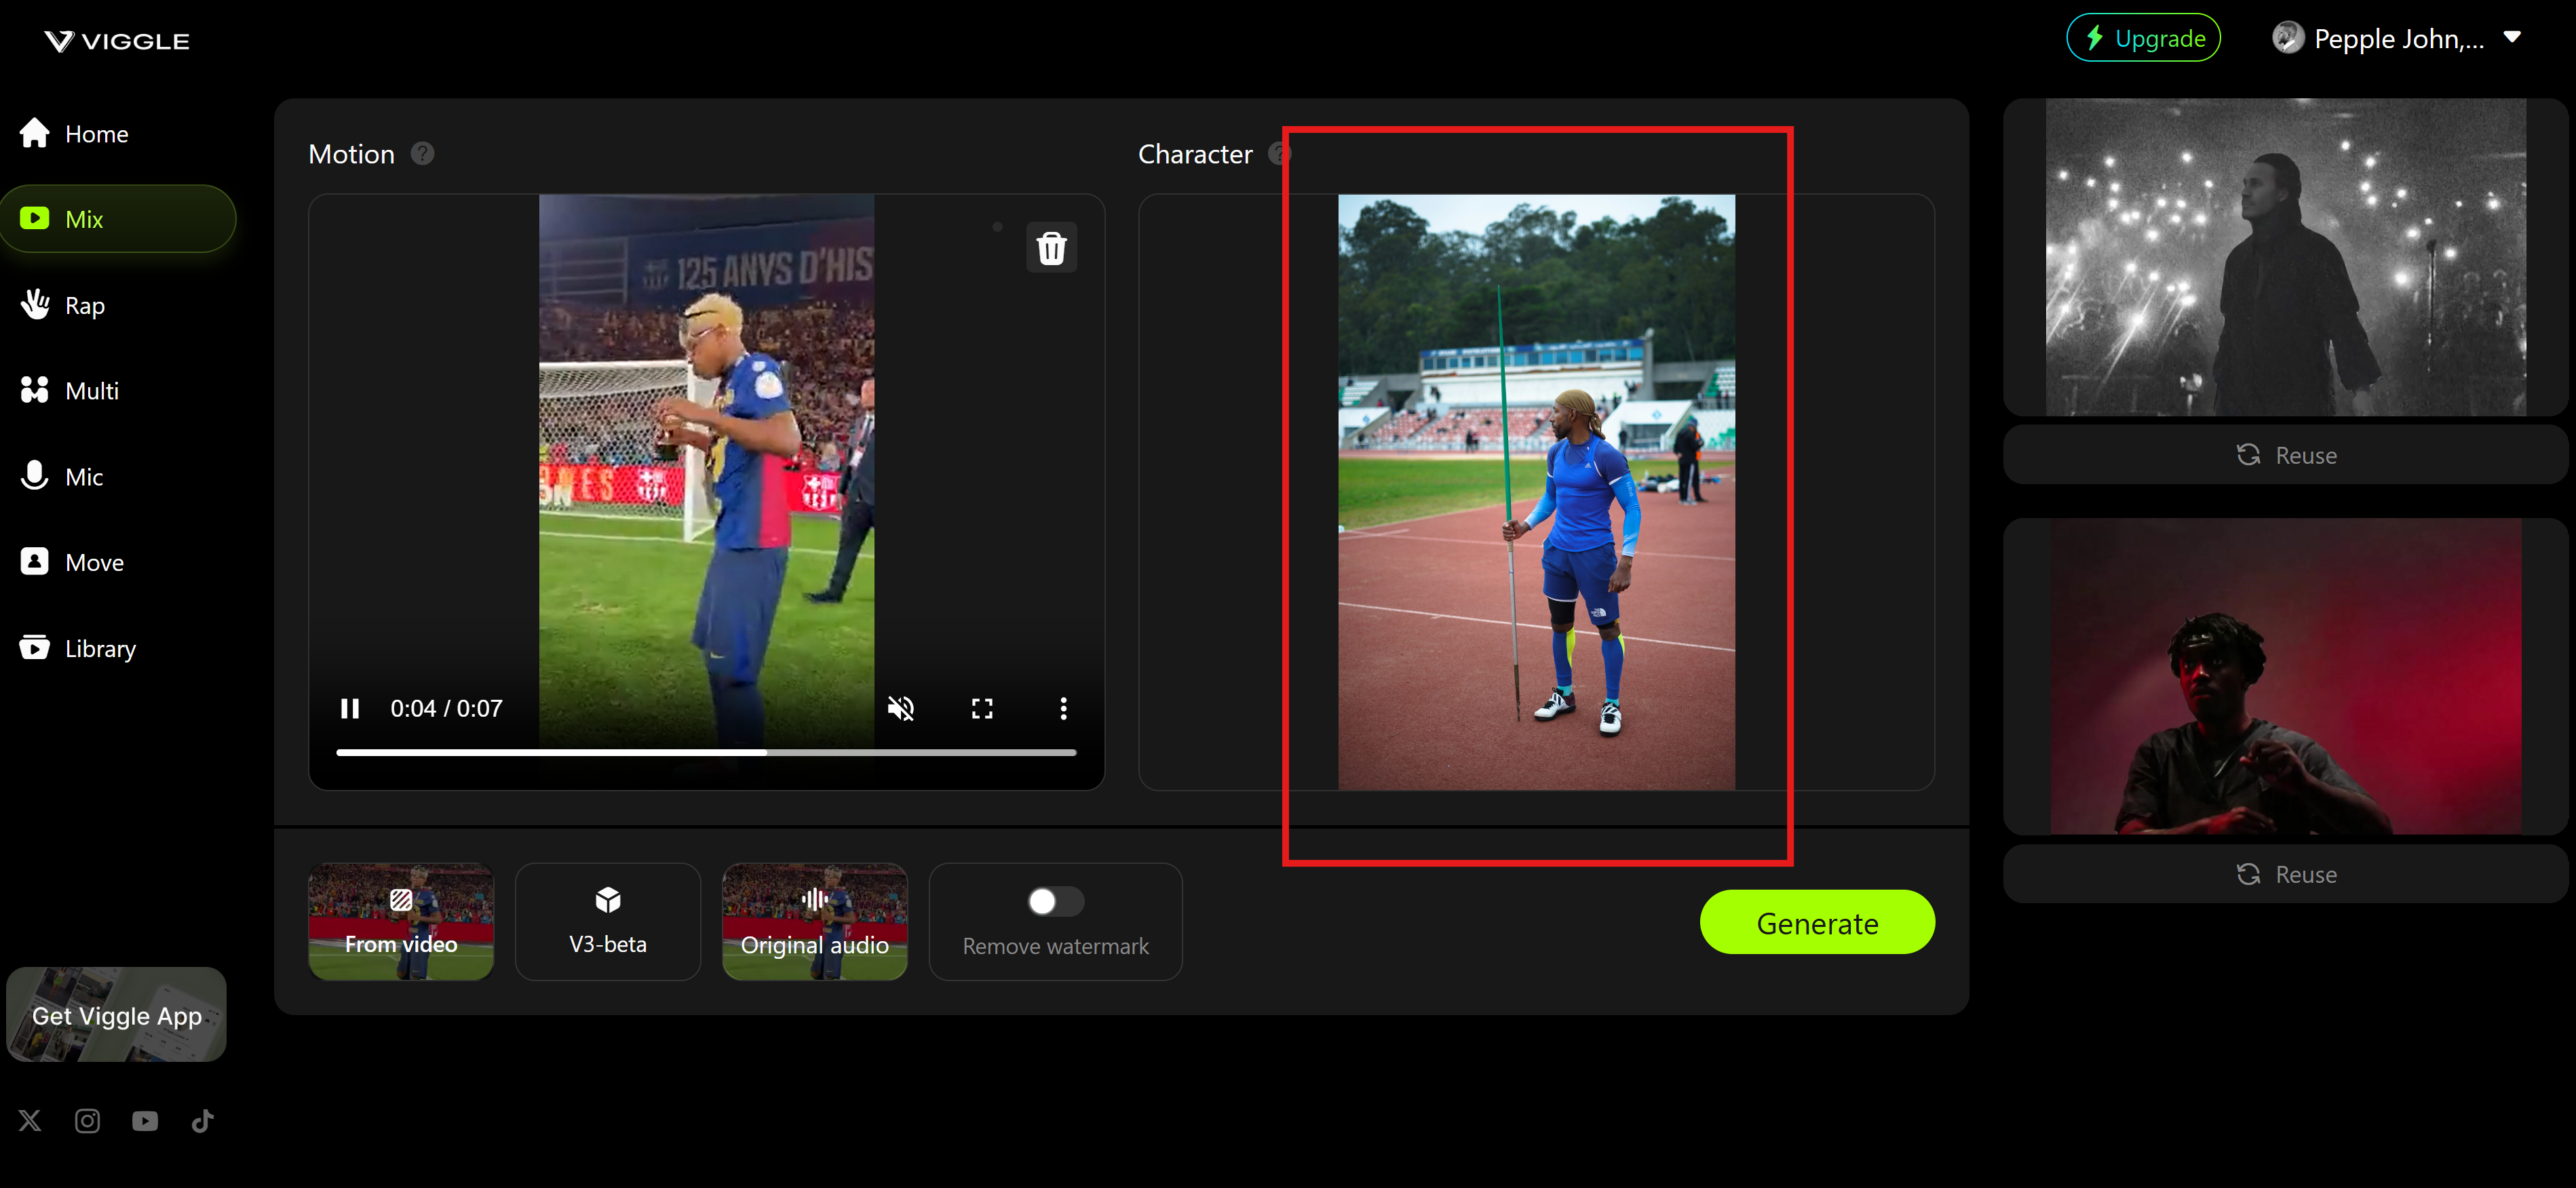Image resolution: width=2576 pixels, height=1188 pixels.
Task: Enter fullscreen on the motion video
Action: pos(982,707)
